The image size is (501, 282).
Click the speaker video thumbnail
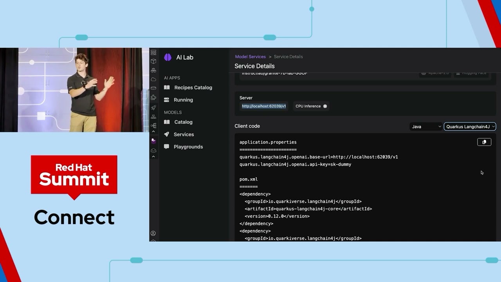point(74,90)
